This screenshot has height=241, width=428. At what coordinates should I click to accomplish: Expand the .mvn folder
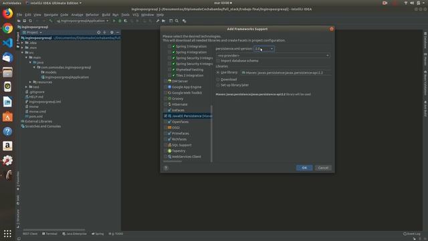click(x=23, y=48)
